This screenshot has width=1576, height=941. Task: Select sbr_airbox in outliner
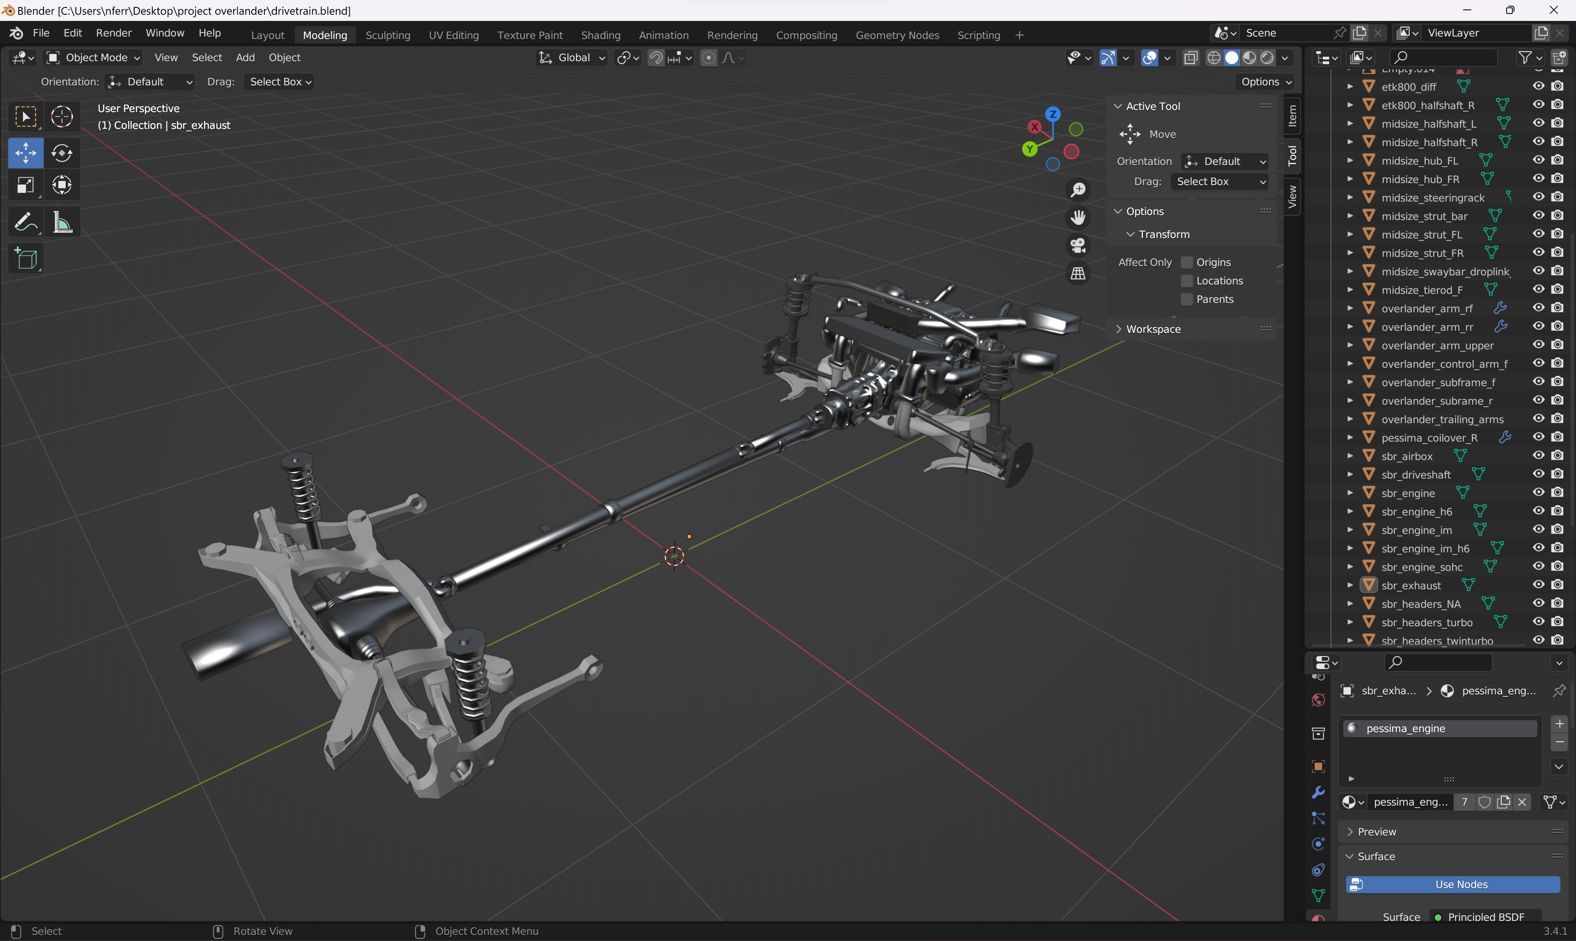pos(1407,457)
